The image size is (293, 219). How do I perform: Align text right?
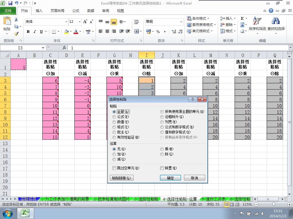(x=114, y=31)
